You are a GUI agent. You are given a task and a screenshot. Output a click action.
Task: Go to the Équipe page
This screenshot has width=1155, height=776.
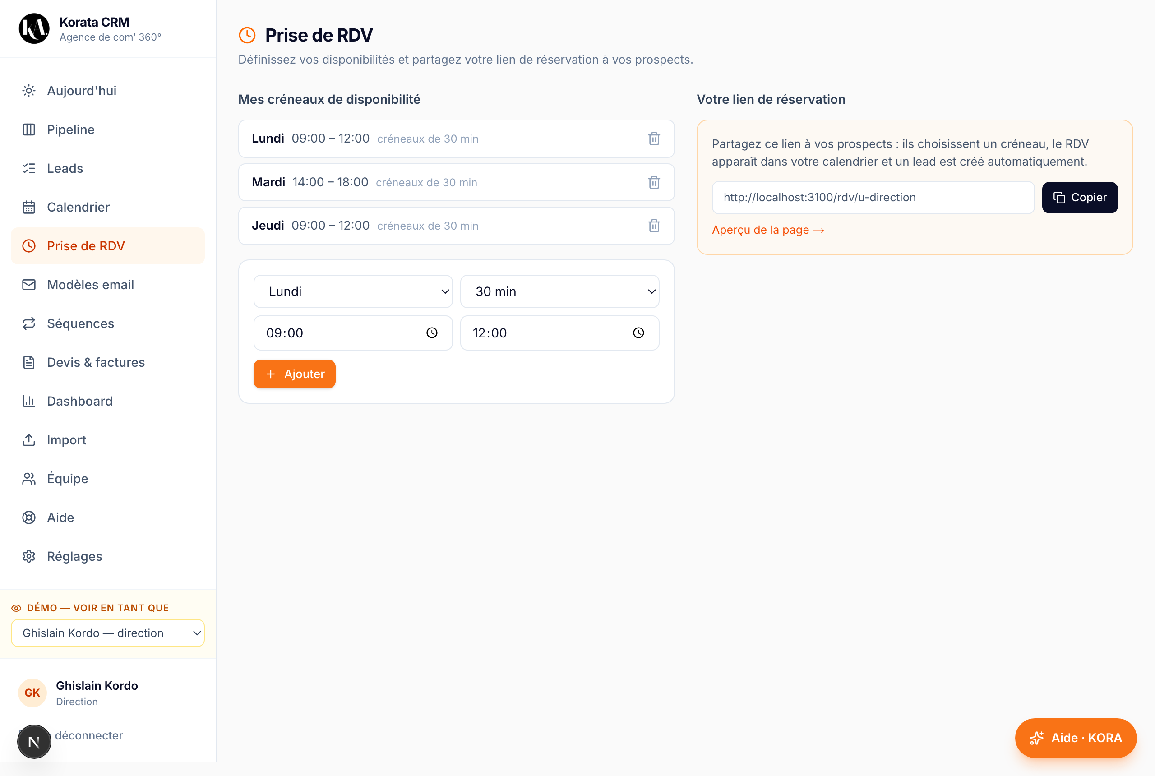108,479
